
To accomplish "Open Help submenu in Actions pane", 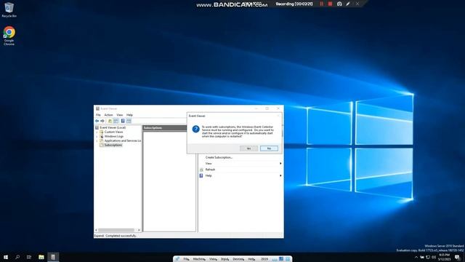I will [240, 175].
